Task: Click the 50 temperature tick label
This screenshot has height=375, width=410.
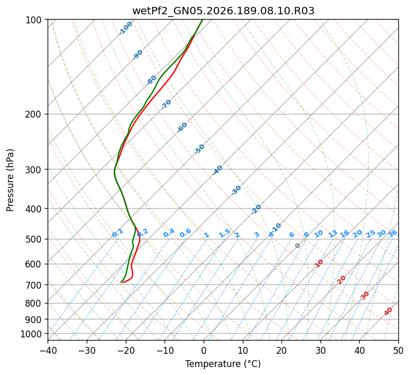Action: coord(398,350)
